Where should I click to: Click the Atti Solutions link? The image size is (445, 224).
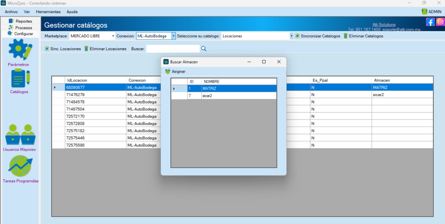[x=384, y=25]
